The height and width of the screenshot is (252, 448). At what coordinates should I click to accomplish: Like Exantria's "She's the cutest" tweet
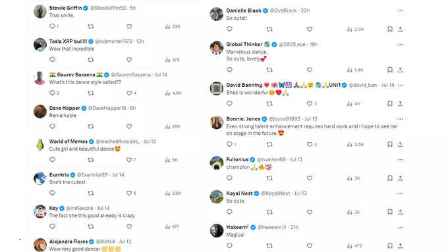pos(129,193)
